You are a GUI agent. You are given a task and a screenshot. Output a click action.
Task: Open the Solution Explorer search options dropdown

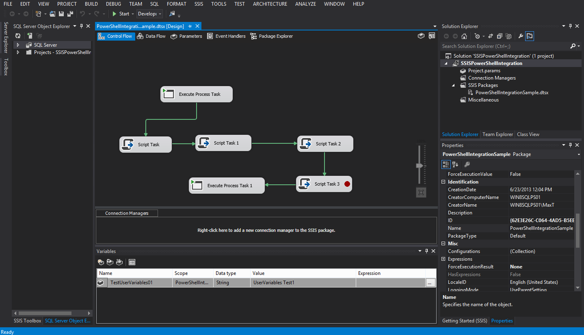(578, 46)
